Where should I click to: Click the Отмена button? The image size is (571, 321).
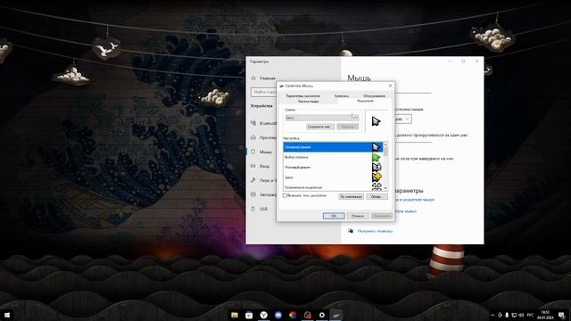click(357, 216)
